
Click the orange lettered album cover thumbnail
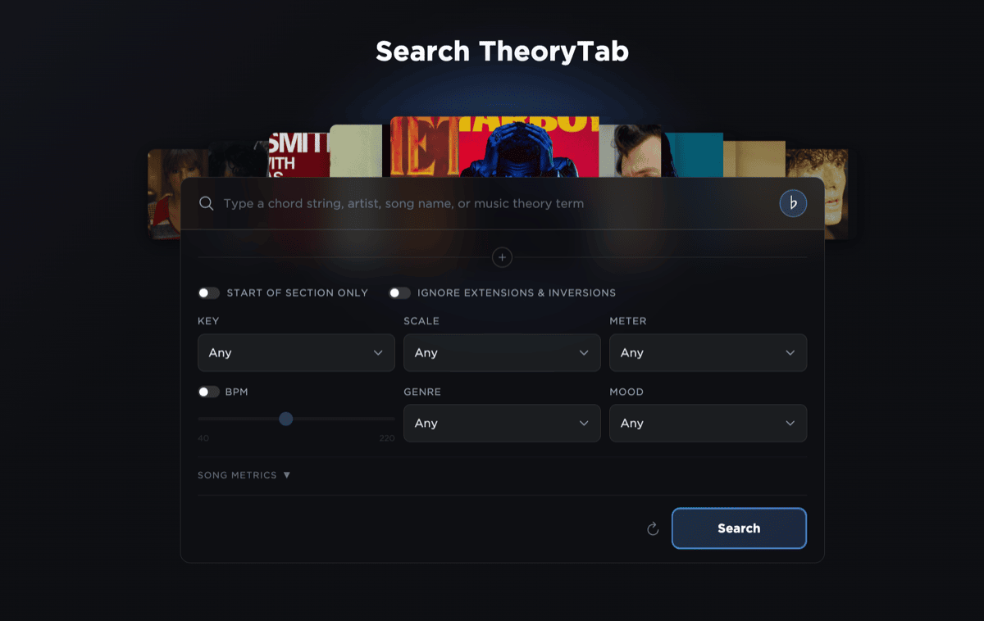tap(424, 147)
